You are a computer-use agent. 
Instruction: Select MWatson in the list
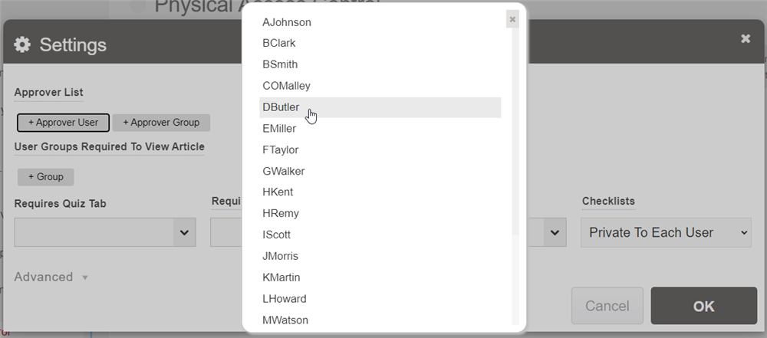[285, 320]
